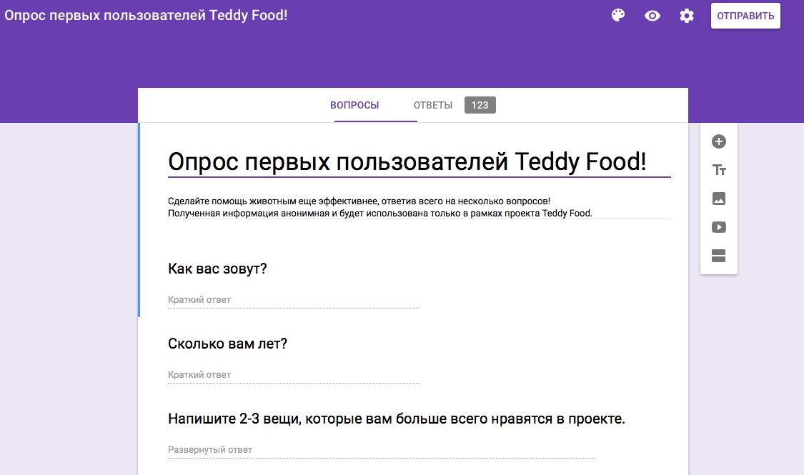The width and height of the screenshot is (804, 475).
Task: Open form settings gear icon
Action: [x=687, y=16]
